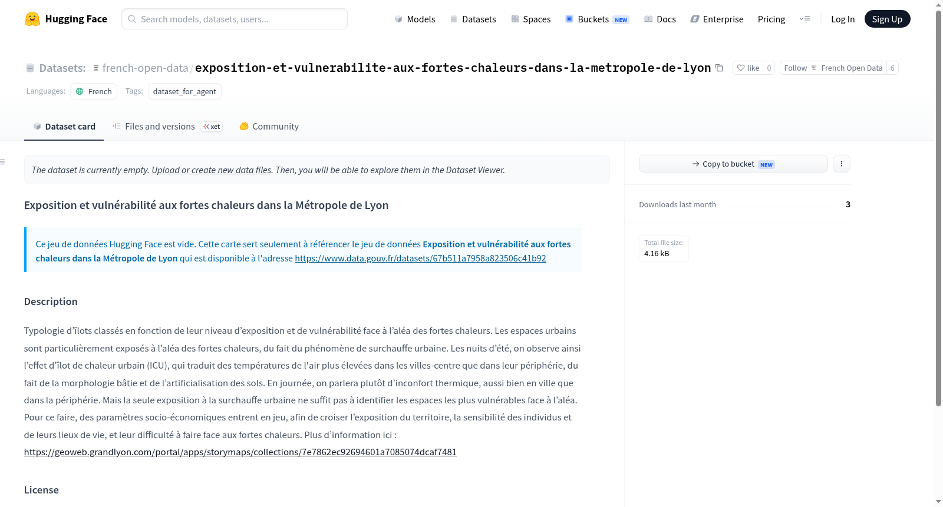Screen dimensions: 943x507
Task: Click the Total file size 4.16 kB box
Action: click(664, 248)
